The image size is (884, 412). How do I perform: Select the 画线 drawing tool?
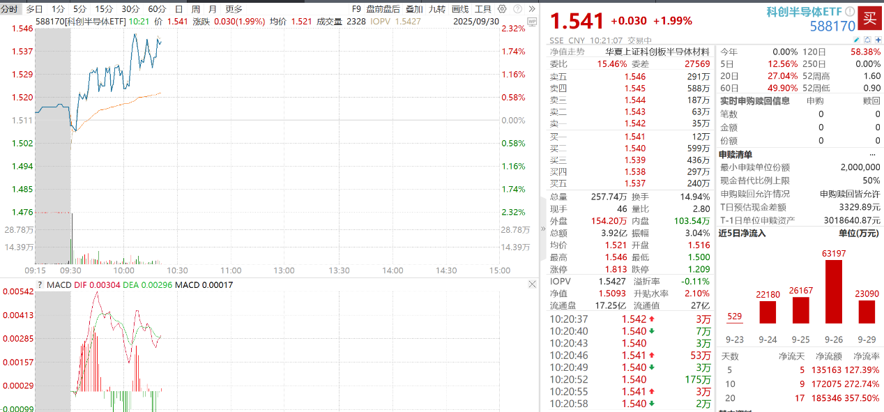[459, 10]
